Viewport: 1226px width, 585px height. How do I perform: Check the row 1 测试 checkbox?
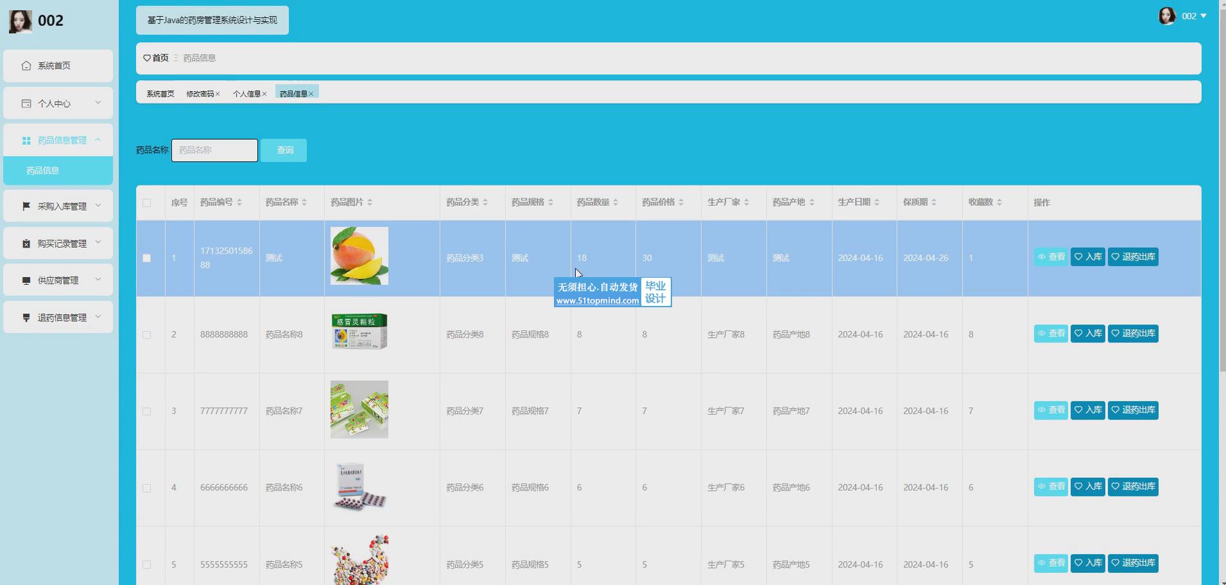click(147, 258)
